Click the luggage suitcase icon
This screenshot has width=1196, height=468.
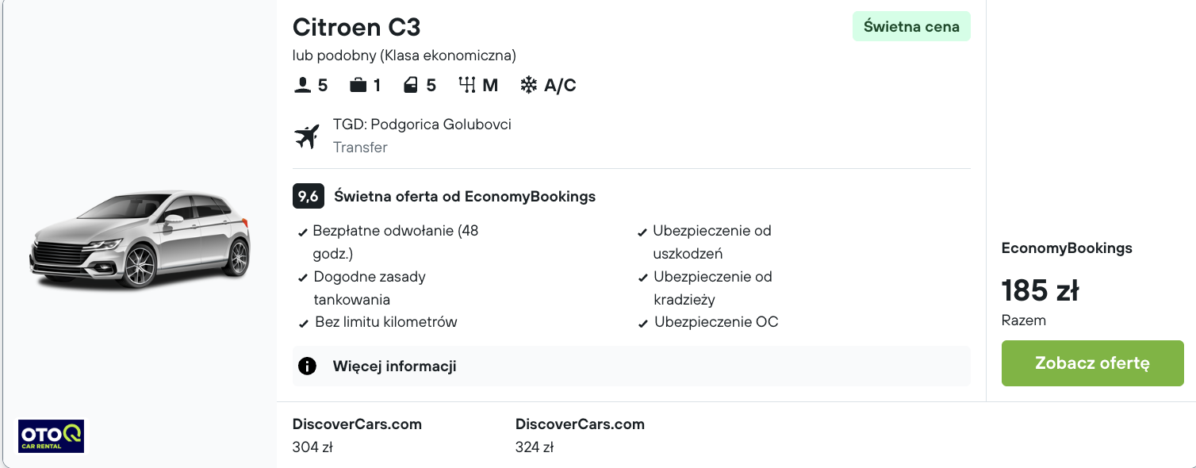358,85
